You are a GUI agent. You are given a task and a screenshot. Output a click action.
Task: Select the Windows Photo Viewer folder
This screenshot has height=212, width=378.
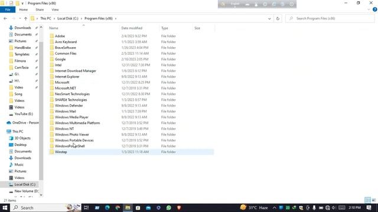72,134
